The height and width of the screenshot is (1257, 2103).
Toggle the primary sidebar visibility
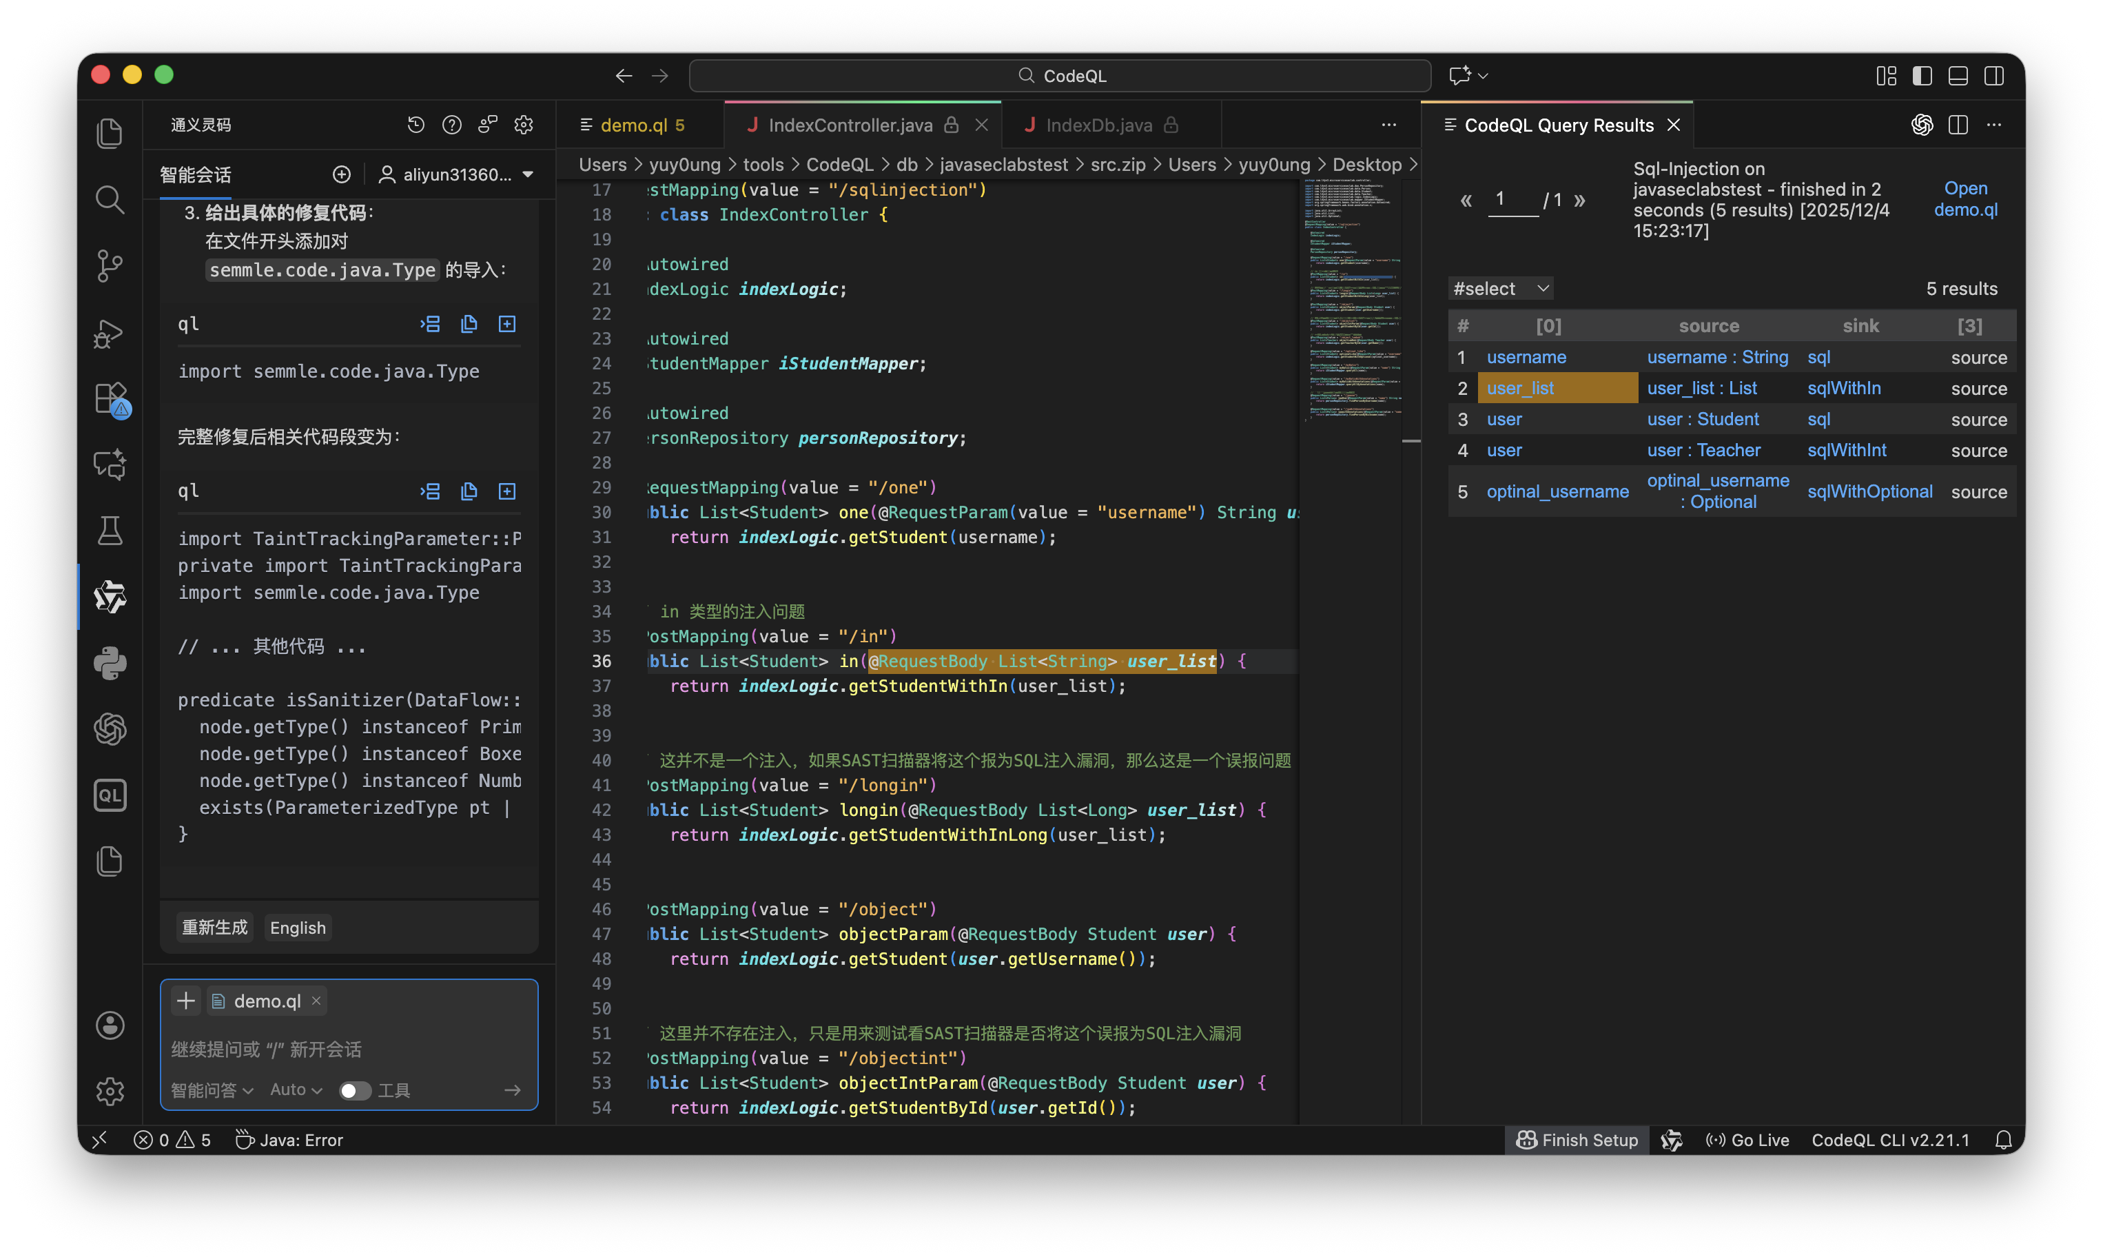pos(1922,76)
